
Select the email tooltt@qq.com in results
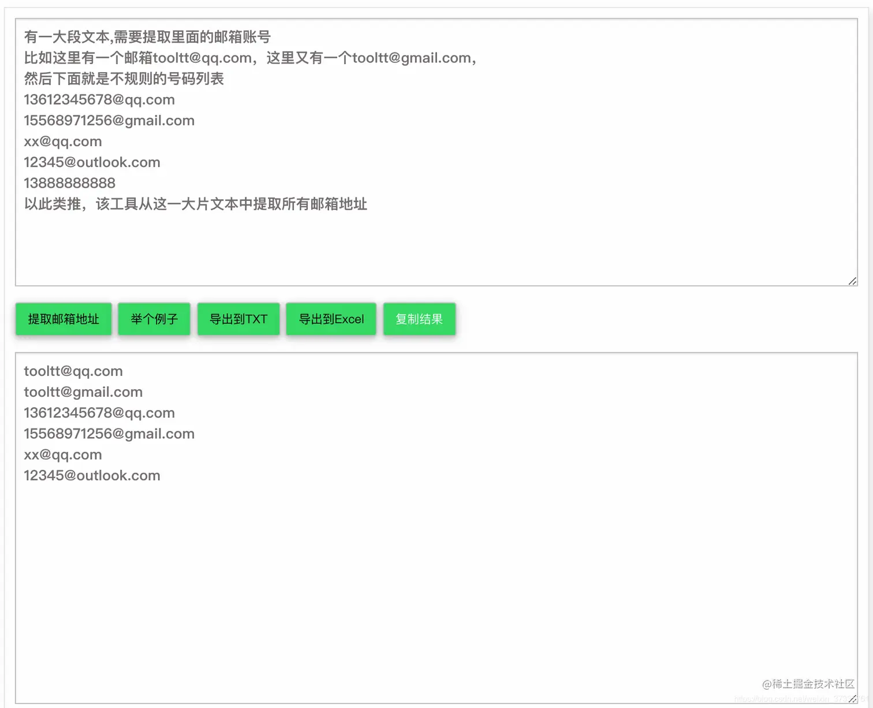pyautogui.click(x=73, y=371)
